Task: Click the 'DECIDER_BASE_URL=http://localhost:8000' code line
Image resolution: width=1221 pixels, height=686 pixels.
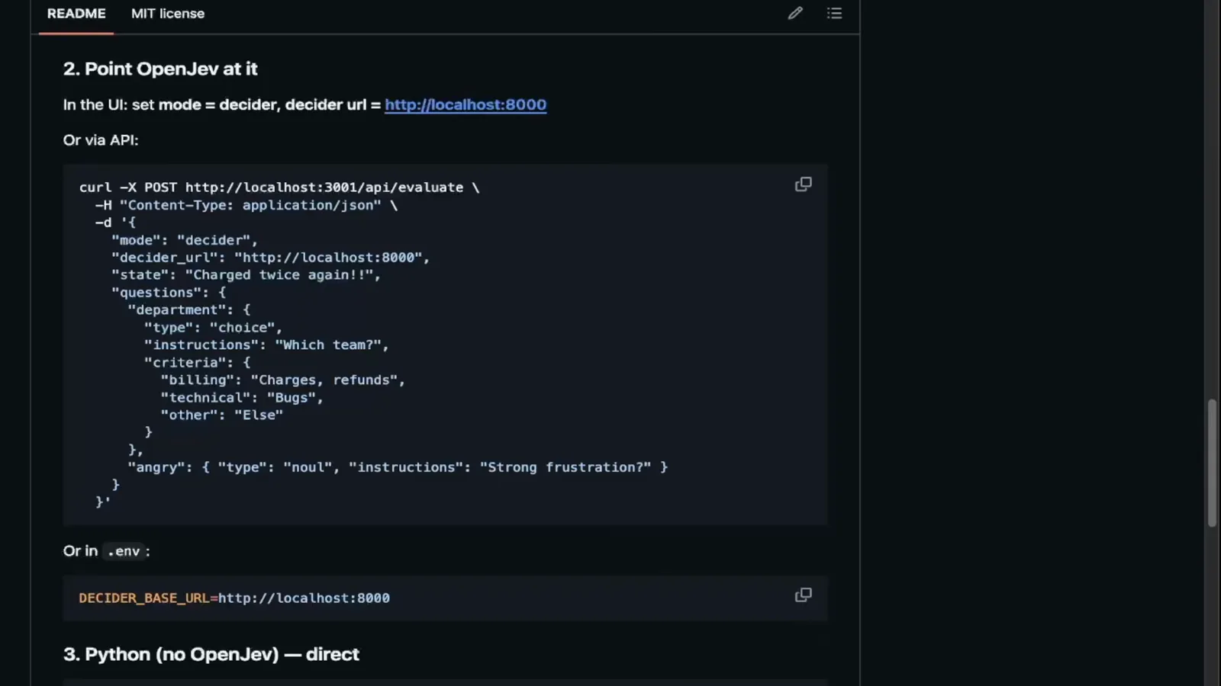Action: click(x=234, y=598)
